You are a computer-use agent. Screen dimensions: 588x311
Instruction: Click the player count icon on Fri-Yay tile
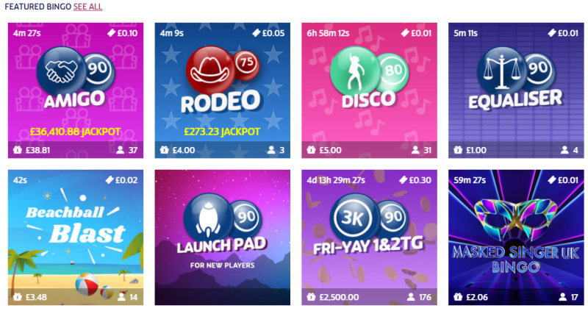tap(411, 297)
